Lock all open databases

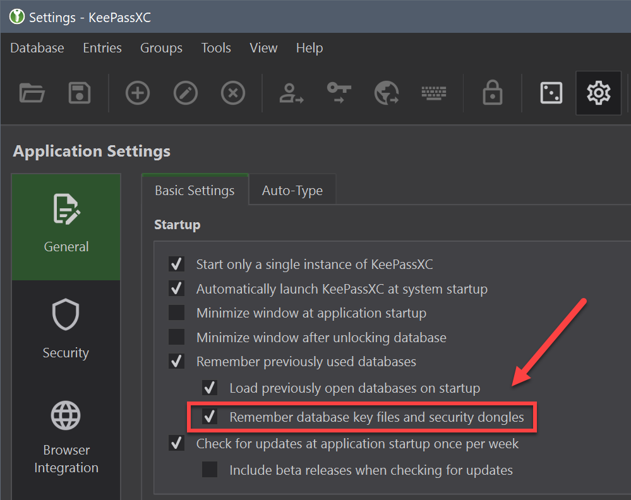point(493,93)
